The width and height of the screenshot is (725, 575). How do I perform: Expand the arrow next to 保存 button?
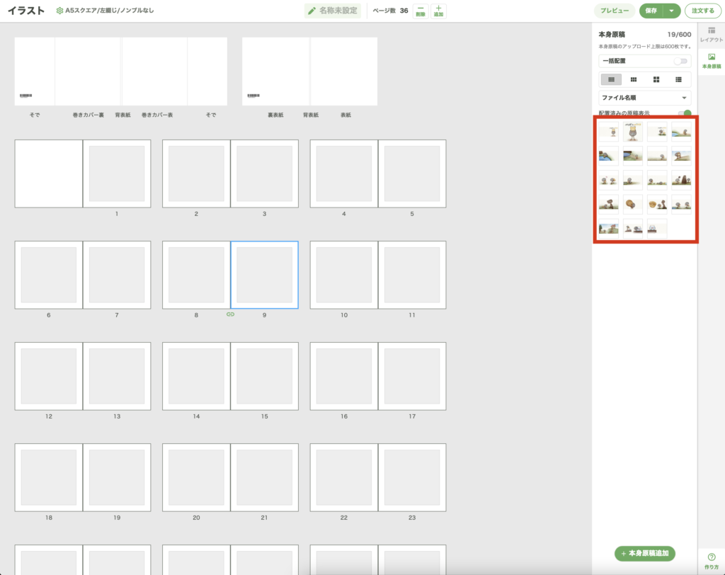(x=671, y=11)
